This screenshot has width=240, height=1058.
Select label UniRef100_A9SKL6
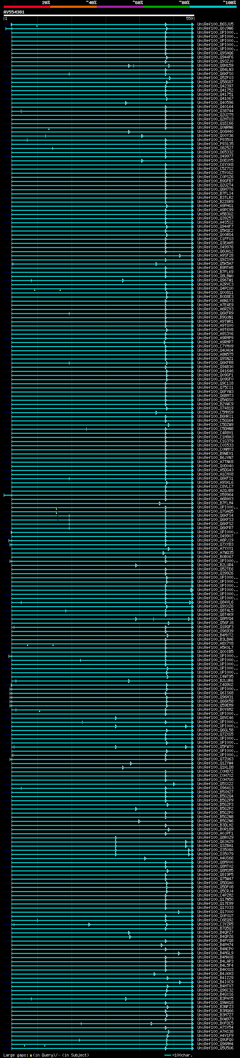tap(215, 482)
